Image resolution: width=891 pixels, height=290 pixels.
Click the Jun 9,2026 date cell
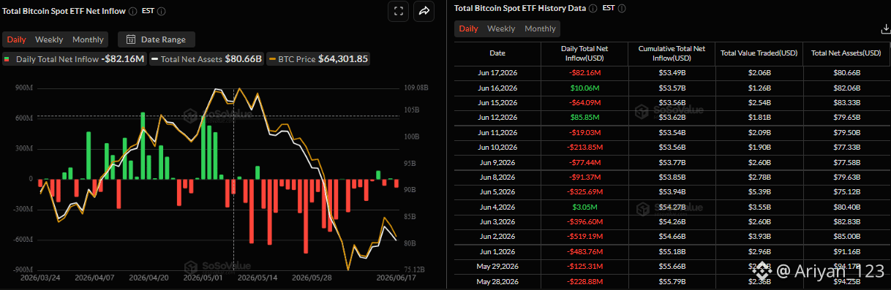click(x=497, y=162)
